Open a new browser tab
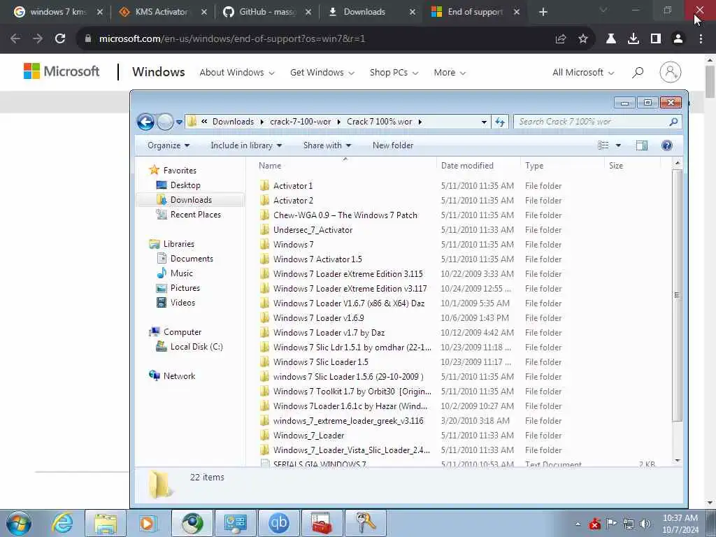The image size is (716, 537). (x=543, y=12)
